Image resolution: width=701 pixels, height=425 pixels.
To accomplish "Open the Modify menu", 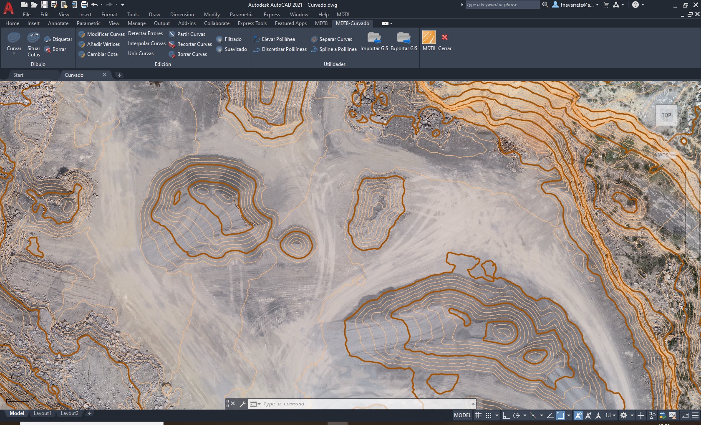I will (x=212, y=15).
